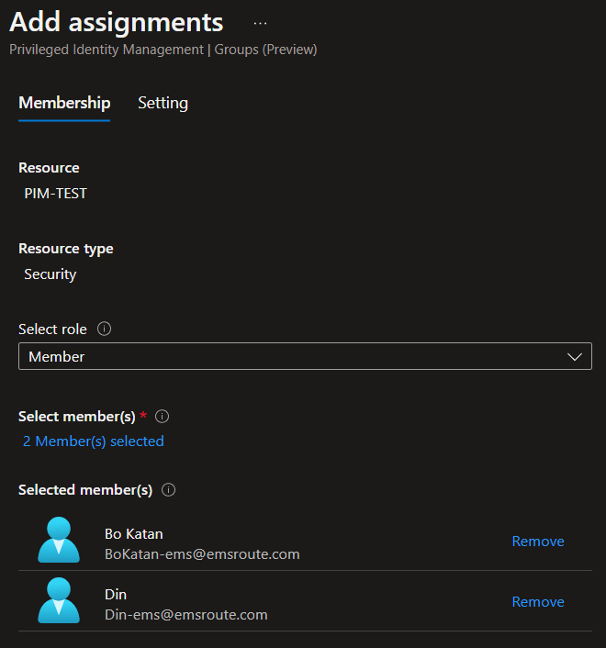606x648 pixels.
Task: Remove Din from selected members
Action: click(537, 602)
